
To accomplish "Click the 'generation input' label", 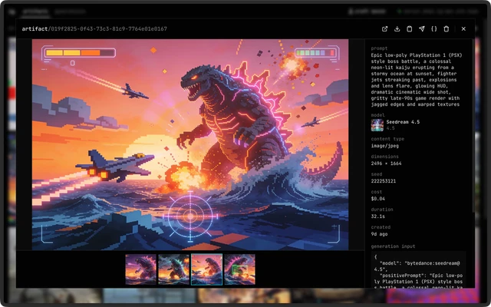I will [393, 246].
